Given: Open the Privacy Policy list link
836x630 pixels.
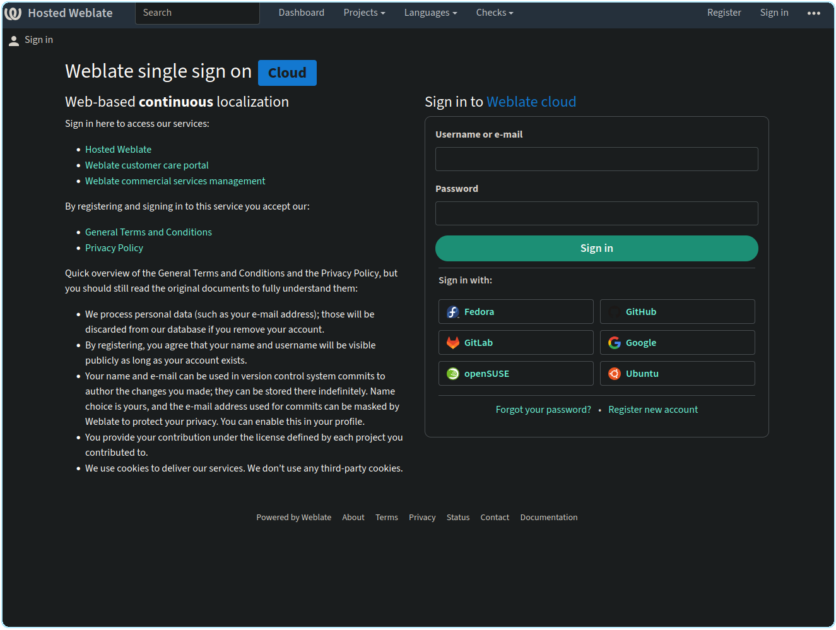Looking at the screenshot, I should coord(114,248).
